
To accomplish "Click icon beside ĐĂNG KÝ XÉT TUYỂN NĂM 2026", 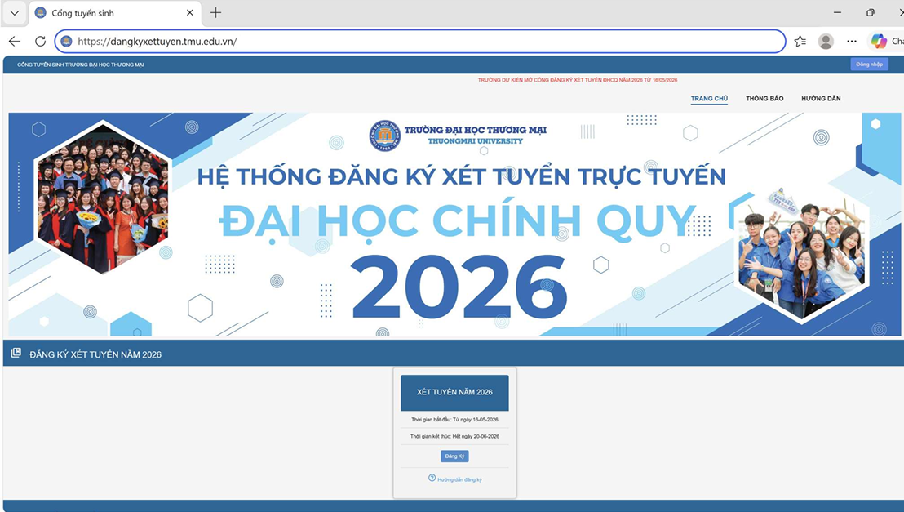I will tap(16, 353).
